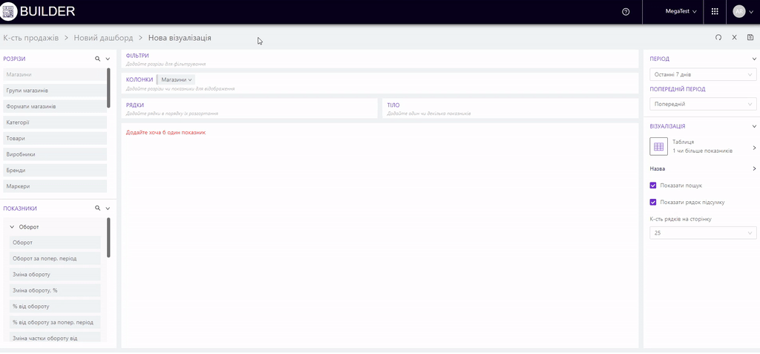Image resolution: width=760 pixels, height=354 pixels.
Task: Click the Таблиця visualization type icon
Action: click(x=659, y=146)
